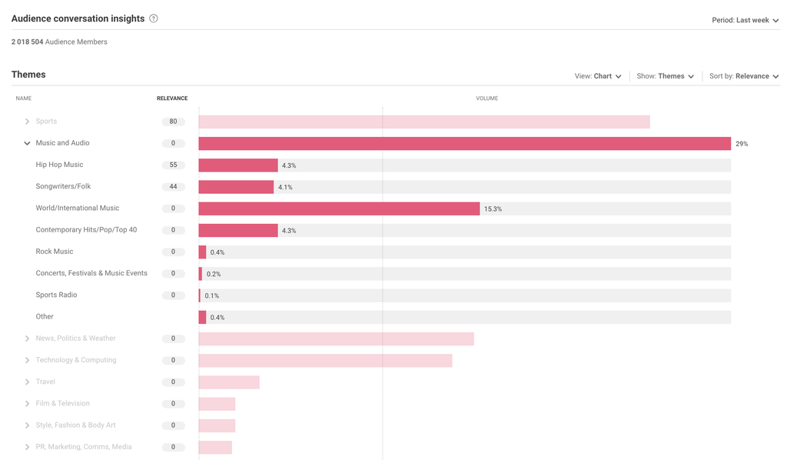The image size is (787, 460).
Task: Select the Hip Hop Music subtheme
Action: click(59, 165)
